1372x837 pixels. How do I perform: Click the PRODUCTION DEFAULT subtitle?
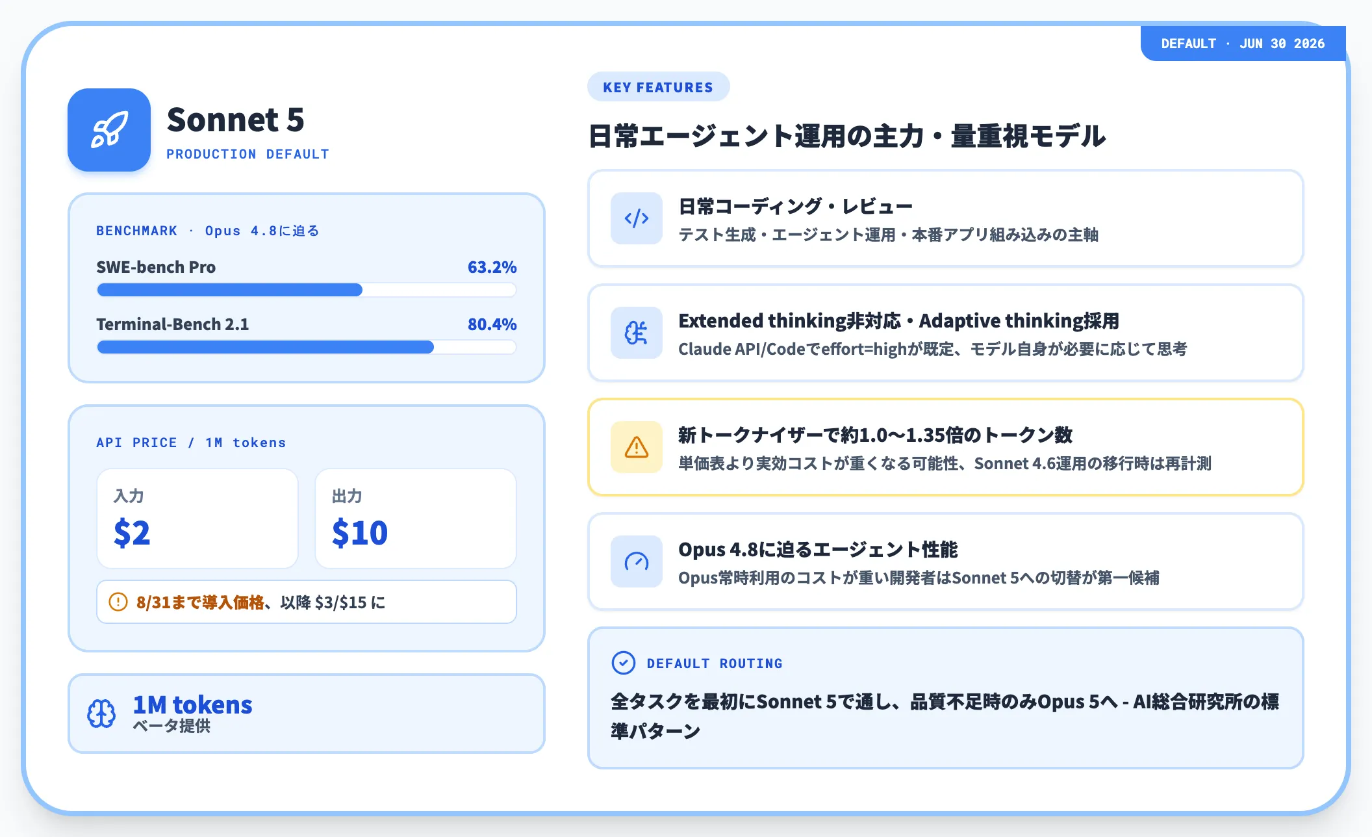pos(248,154)
